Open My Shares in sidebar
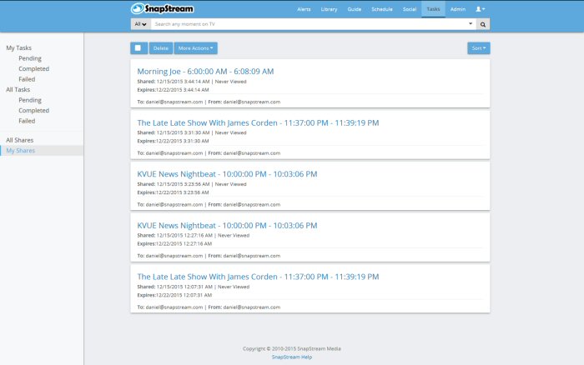Viewport: 584px width, 365px height. 21,151
